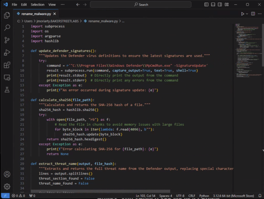
Task: Open the Remote Explorer icon
Action: [7, 77]
